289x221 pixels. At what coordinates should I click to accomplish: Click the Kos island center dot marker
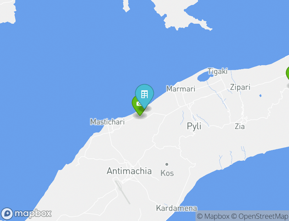coord(167,164)
